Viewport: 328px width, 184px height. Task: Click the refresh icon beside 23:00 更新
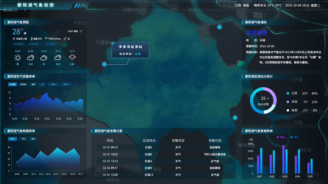[x=81, y=31]
